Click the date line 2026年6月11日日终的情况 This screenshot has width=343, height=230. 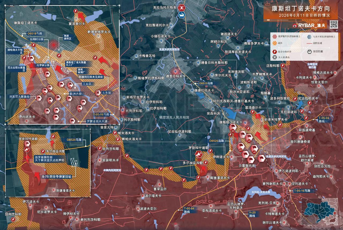click(304, 16)
